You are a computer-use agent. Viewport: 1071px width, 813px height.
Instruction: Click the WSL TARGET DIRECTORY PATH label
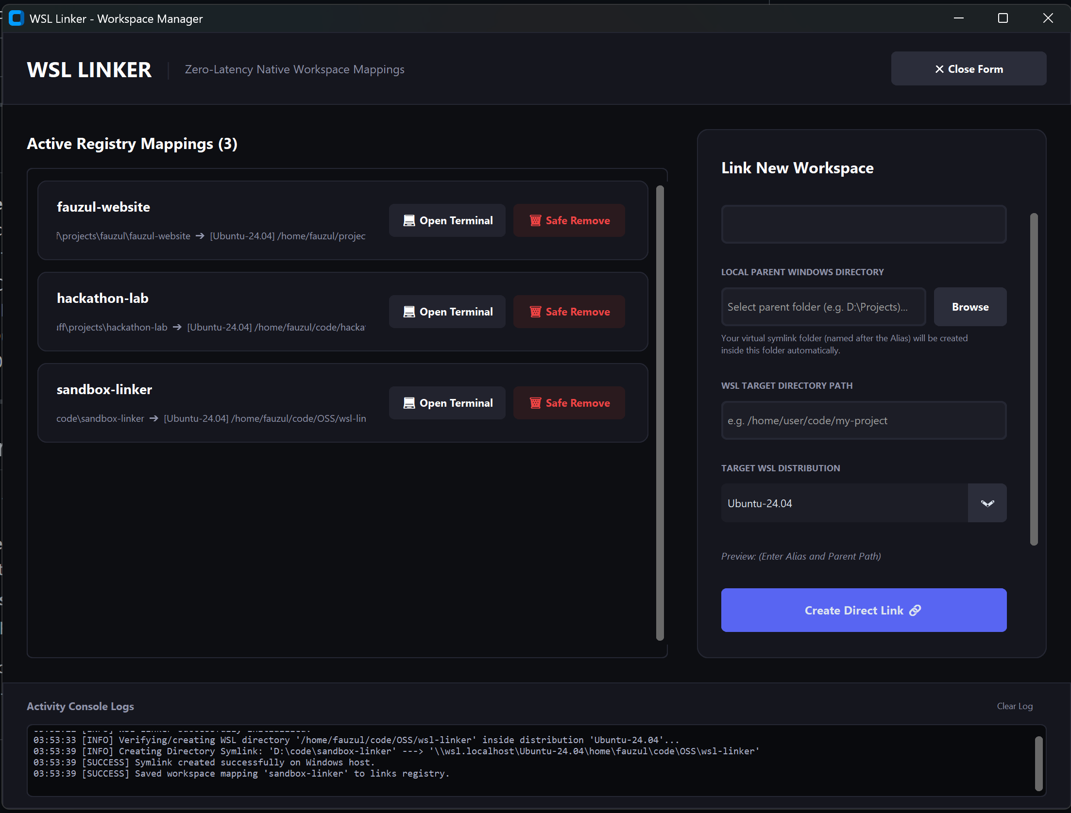click(787, 386)
